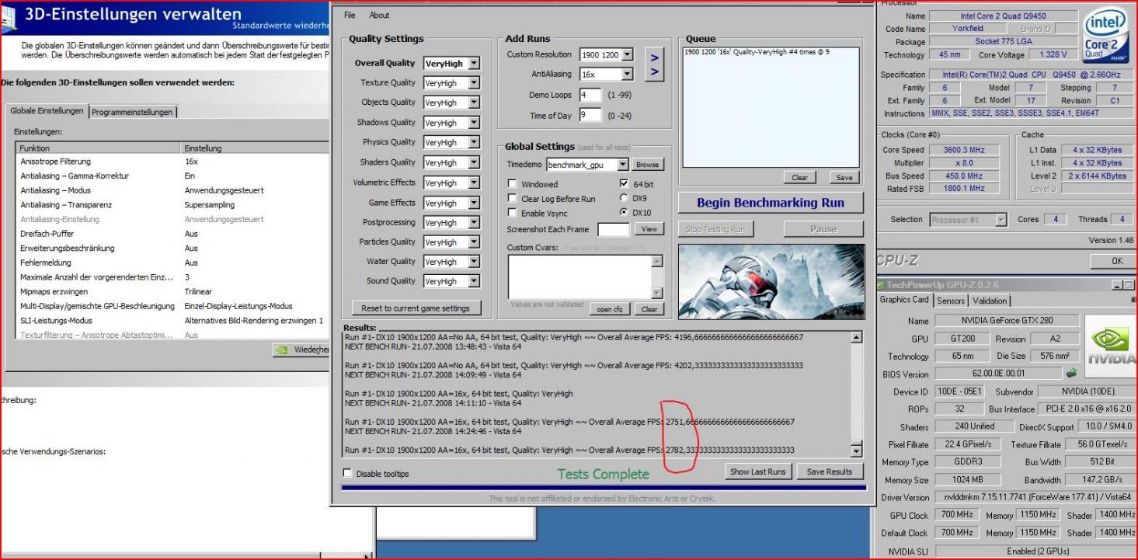This screenshot has width=1138, height=560.
Task: Open the Shaders Quality dropdown
Action: [474, 163]
